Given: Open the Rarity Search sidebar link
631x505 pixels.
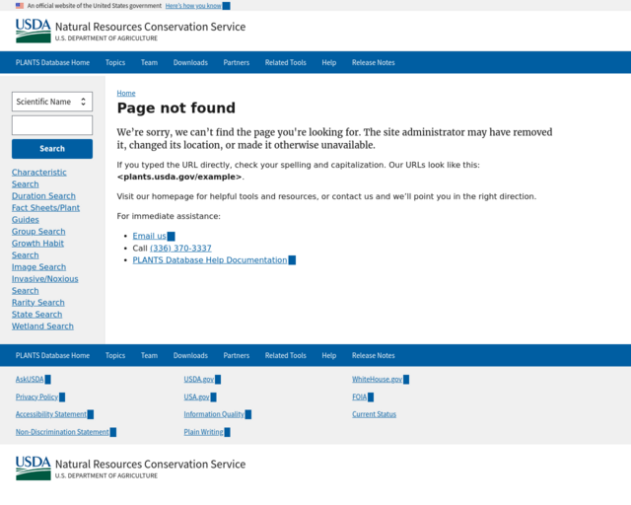Looking at the screenshot, I should pos(37,303).
